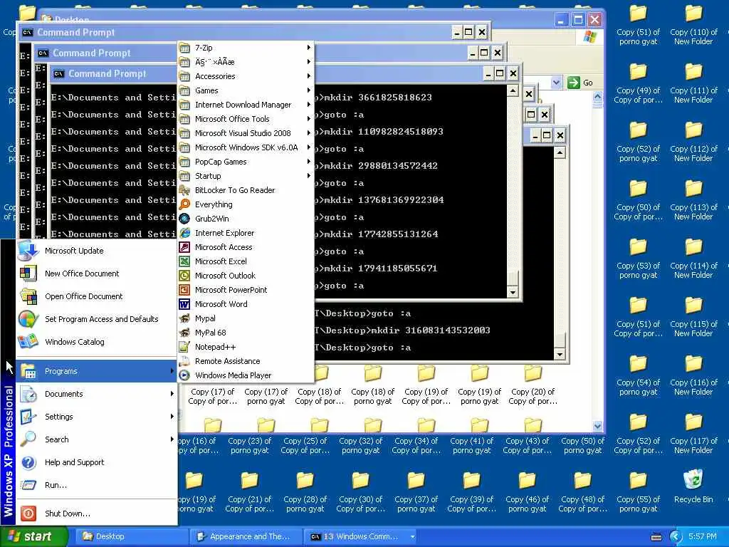Launch Windows Media Player icon
Viewport: 729px width, 547px height.
184,375
